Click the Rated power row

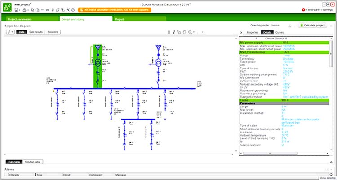click(284, 62)
